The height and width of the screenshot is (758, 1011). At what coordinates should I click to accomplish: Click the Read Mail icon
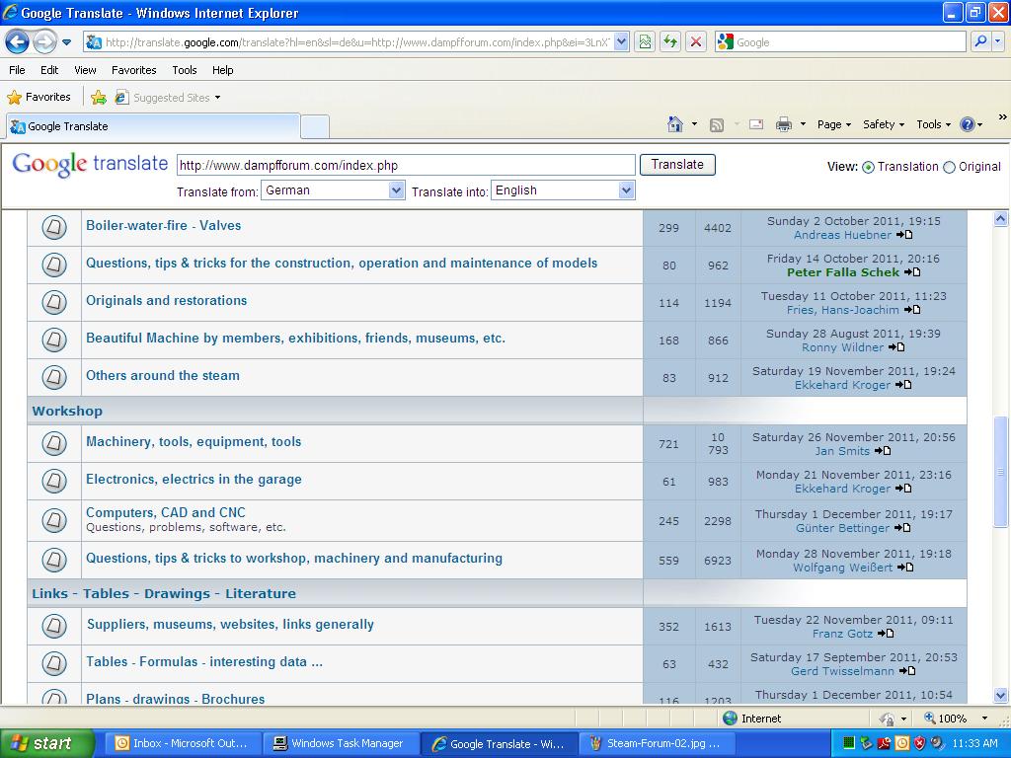(756, 124)
